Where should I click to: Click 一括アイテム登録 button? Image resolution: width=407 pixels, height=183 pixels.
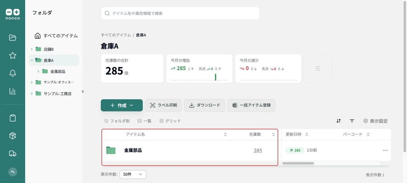251,105
